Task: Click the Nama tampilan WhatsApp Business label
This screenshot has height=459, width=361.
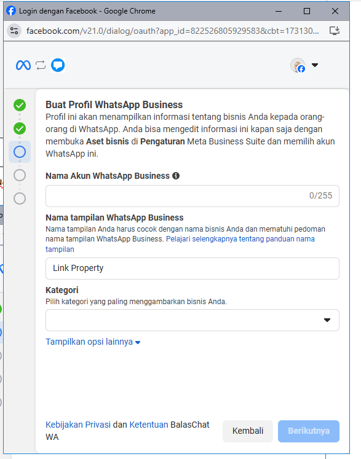Action: tap(114, 218)
